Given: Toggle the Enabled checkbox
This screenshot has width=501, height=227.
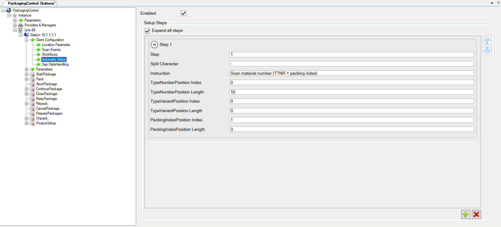Looking at the screenshot, I should tap(184, 13).
